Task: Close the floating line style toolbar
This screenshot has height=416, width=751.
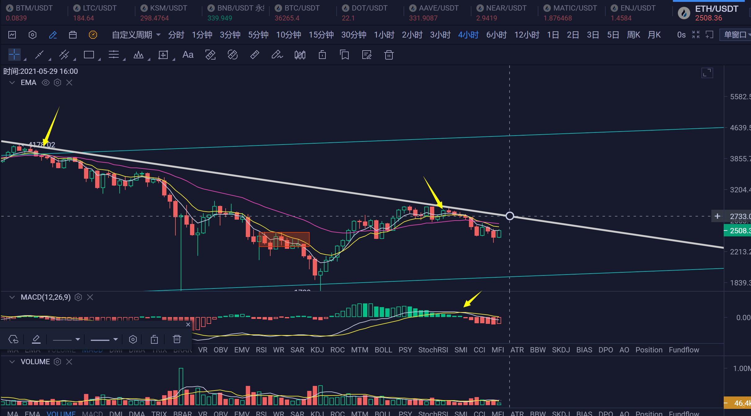Action: point(188,324)
